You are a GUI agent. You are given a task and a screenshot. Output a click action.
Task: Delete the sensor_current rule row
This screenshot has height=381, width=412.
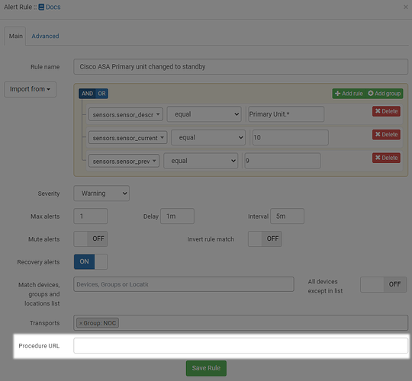pyautogui.click(x=386, y=135)
